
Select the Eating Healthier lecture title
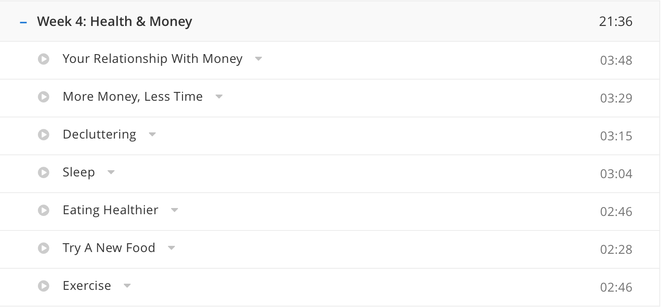[x=111, y=210]
